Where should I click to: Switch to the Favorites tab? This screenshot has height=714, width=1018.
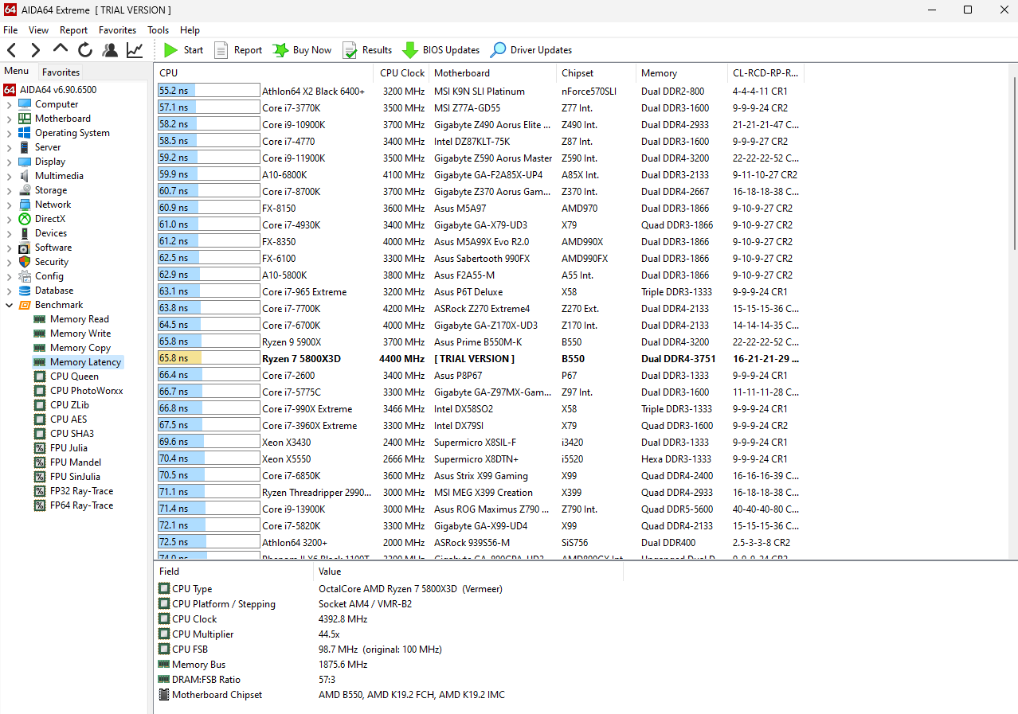click(61, 72)
